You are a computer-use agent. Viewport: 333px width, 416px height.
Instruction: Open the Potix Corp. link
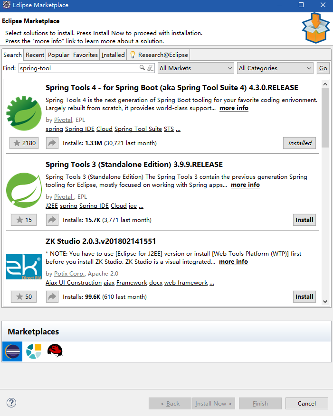(69, 274)
